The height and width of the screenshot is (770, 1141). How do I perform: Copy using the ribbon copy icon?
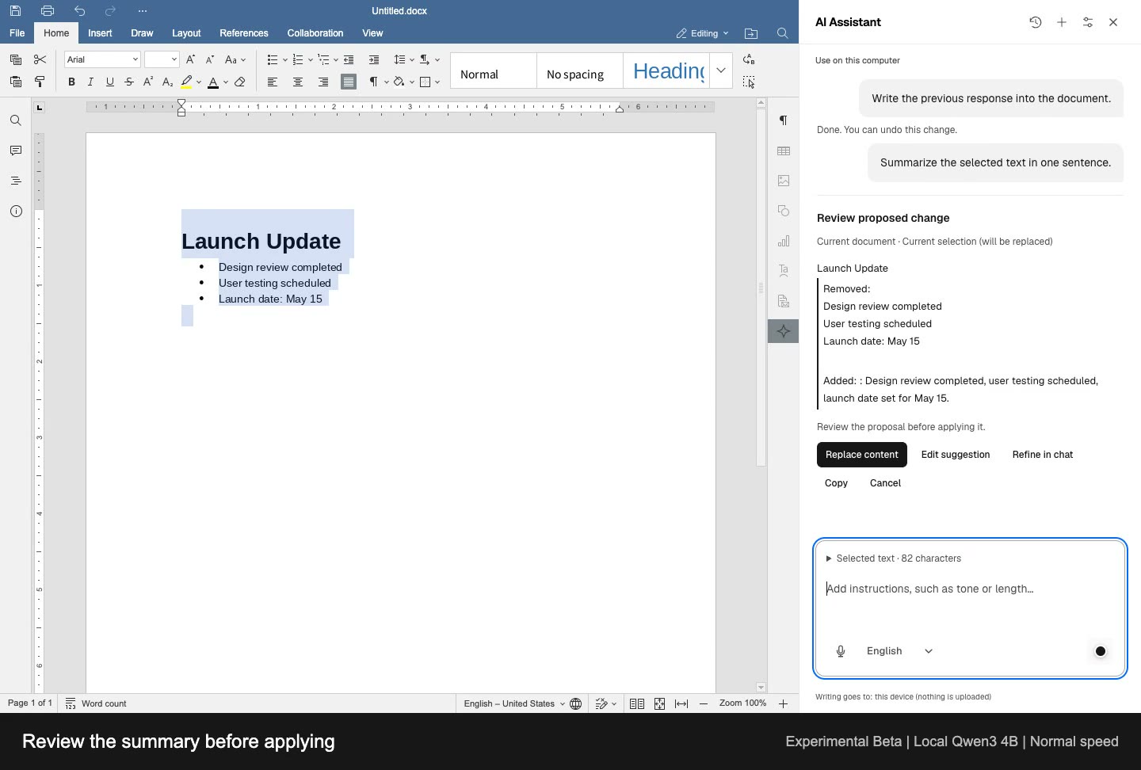[15, 59]
